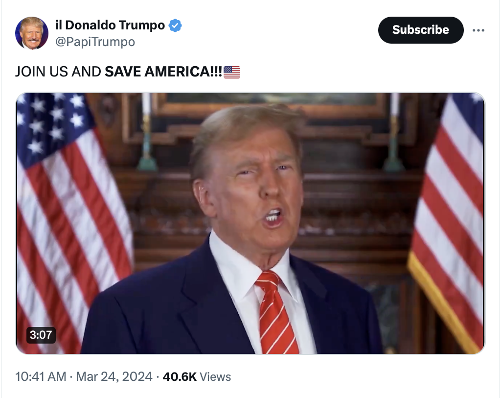This screenshot has height=398, width=502.
Task: Click the US flag emoji in tweet
Action: pyautogui.click(x=232, y=72)
